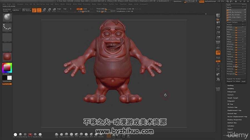Click the Zoom view icon
The image size is (250, 140).
tap(218, 28)
